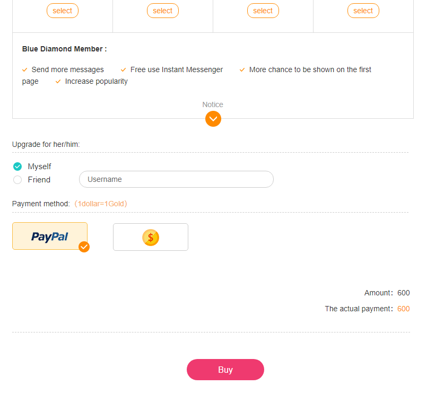Select the Myself radio button
The height and width of the screenshot is (394, 435).
coord(18,167)
